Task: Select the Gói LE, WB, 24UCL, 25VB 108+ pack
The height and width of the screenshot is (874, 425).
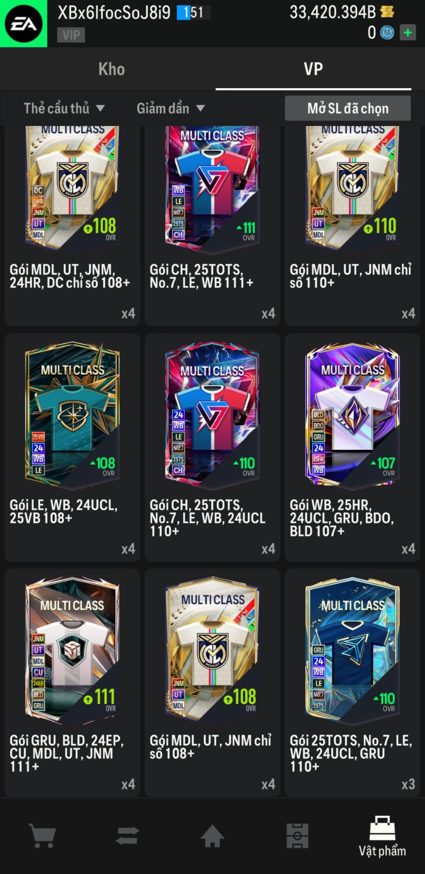Action: coord(72,447)
